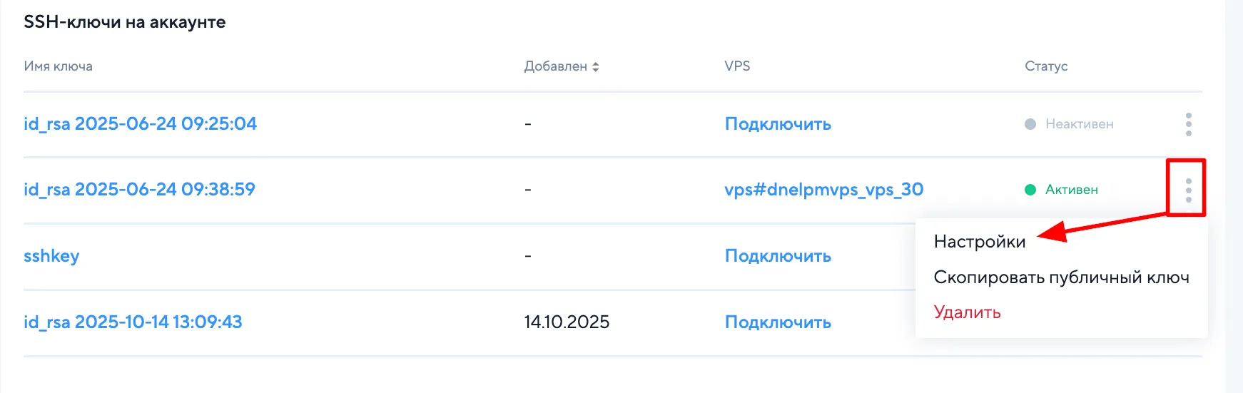This screenshot has width=1243, height=393.
Task: Click the gray Неактивен status dot
Action: pyautogui.click(x=1030, y=124)
